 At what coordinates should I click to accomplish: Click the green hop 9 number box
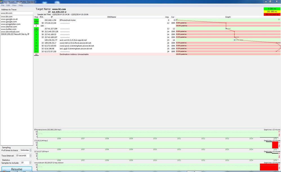(36, 43)
